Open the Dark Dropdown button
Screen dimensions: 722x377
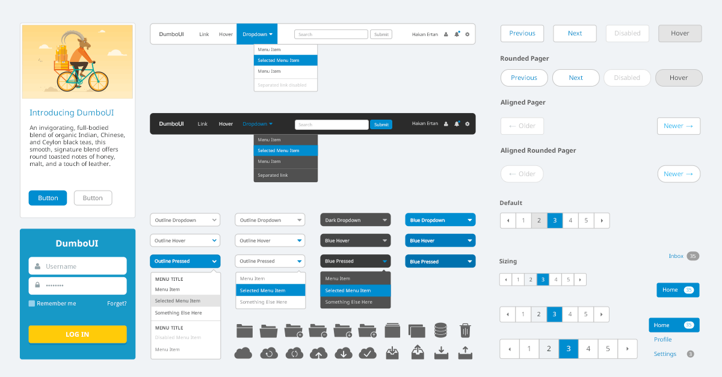coord(356,220)
